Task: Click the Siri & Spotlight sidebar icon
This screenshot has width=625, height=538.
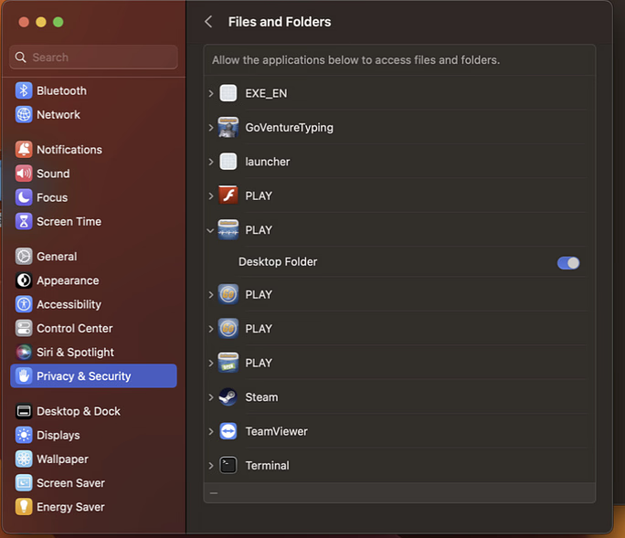Action: tap(24, 352)
